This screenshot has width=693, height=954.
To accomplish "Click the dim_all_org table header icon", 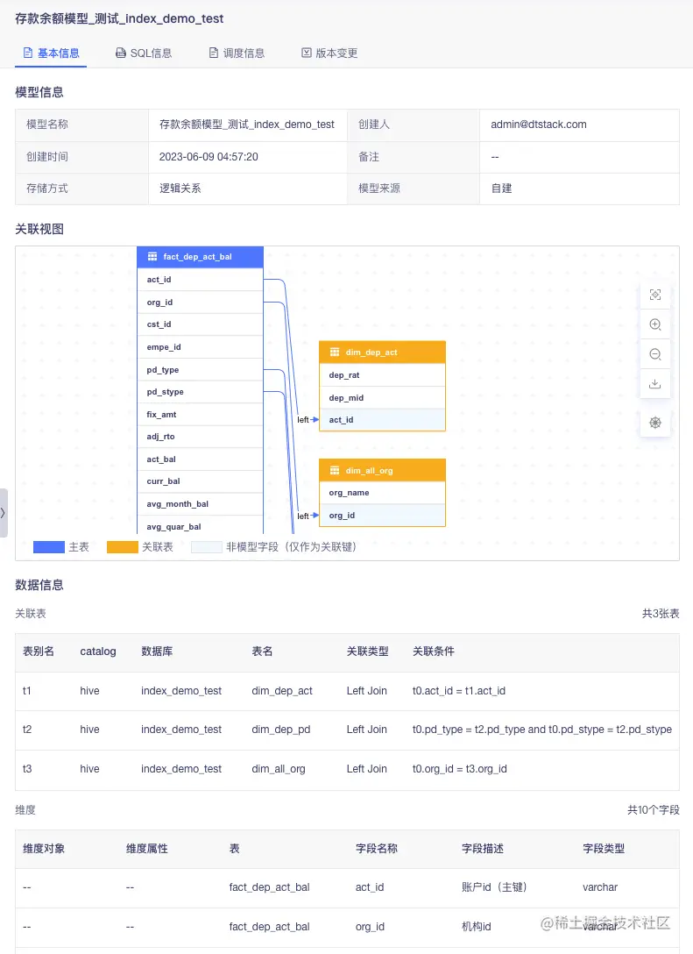I will click(x=335, y=470).
